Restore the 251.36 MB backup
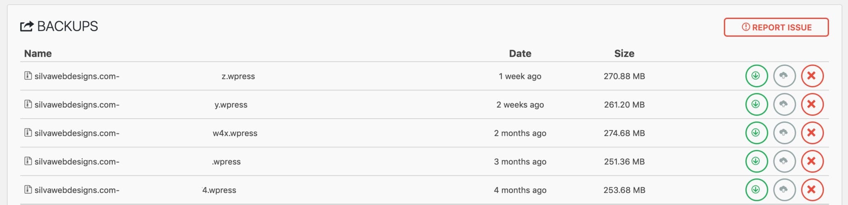848x205 pixels. tap(784, 162)
